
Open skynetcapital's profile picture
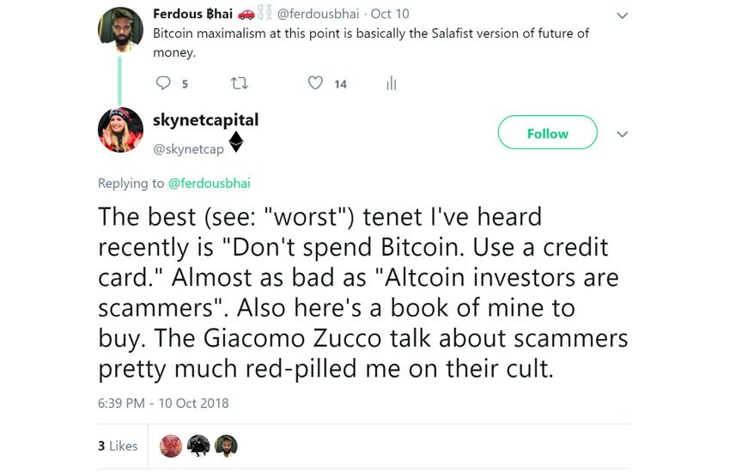pyautogui.click(x=122, y=130)
